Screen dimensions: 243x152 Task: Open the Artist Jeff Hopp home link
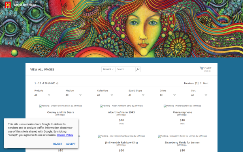[25, 5]
